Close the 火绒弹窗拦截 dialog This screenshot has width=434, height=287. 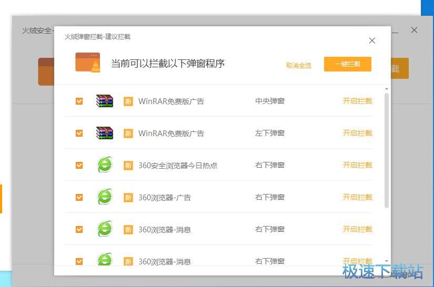[372, 40]
